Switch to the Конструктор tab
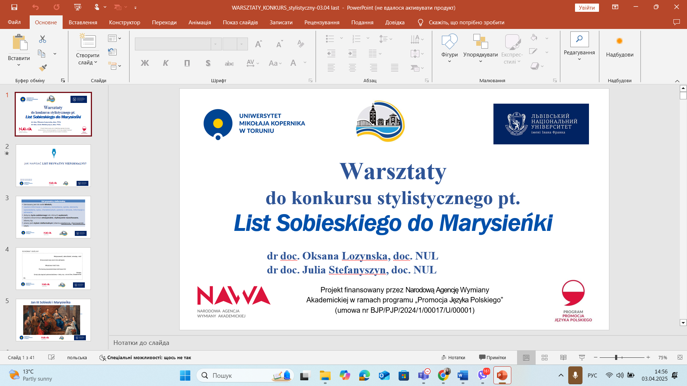The image size is (687, 386). point(125,22)
